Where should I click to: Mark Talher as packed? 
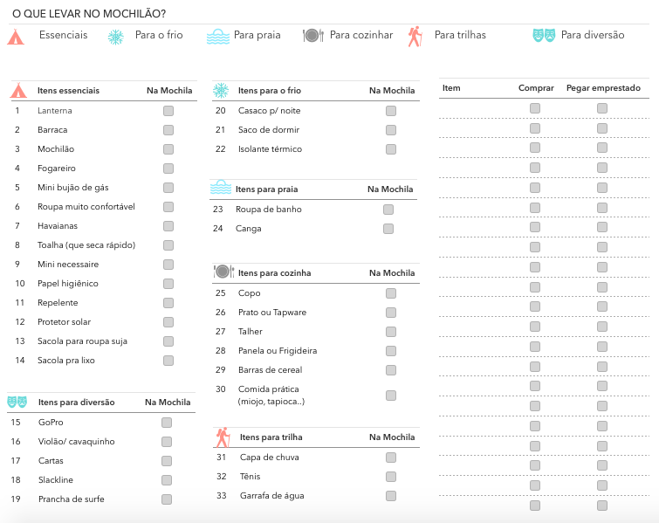coord(391,332)
